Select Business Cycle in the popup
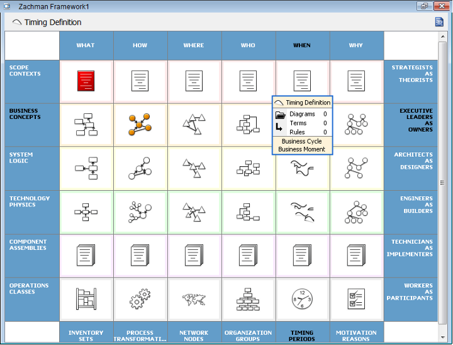This screenshot has height=345, width=453. click(x=301, y=141)
